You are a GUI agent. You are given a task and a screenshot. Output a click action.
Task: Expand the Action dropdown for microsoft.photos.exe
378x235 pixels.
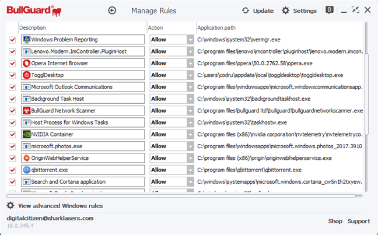coord(190,146)
